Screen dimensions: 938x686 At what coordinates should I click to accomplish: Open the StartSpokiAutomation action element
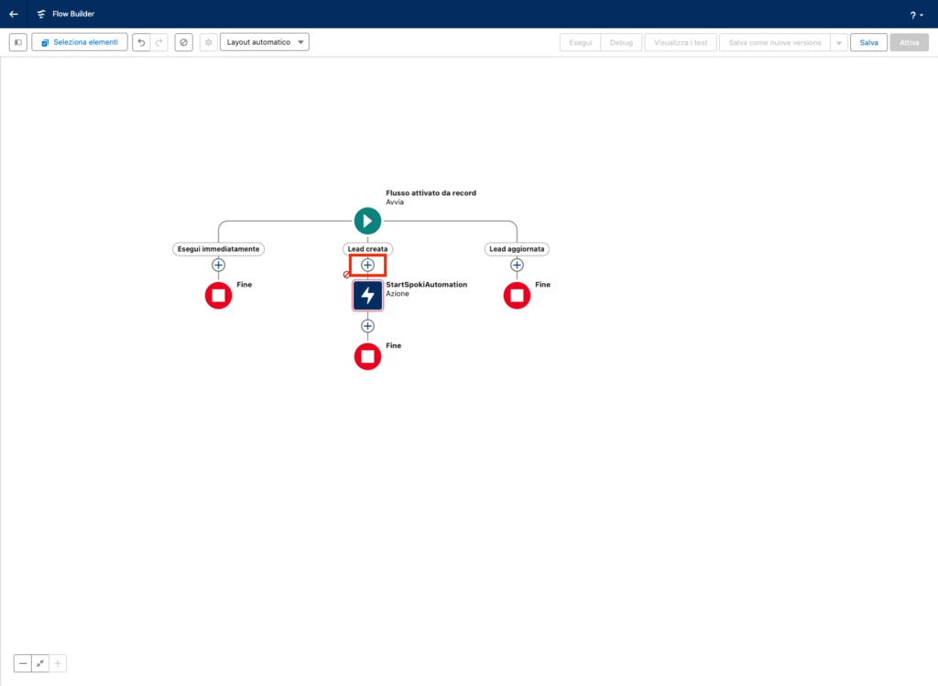367,295
